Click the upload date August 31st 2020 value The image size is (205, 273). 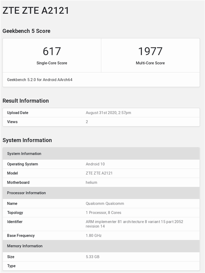tap(108, 113)
